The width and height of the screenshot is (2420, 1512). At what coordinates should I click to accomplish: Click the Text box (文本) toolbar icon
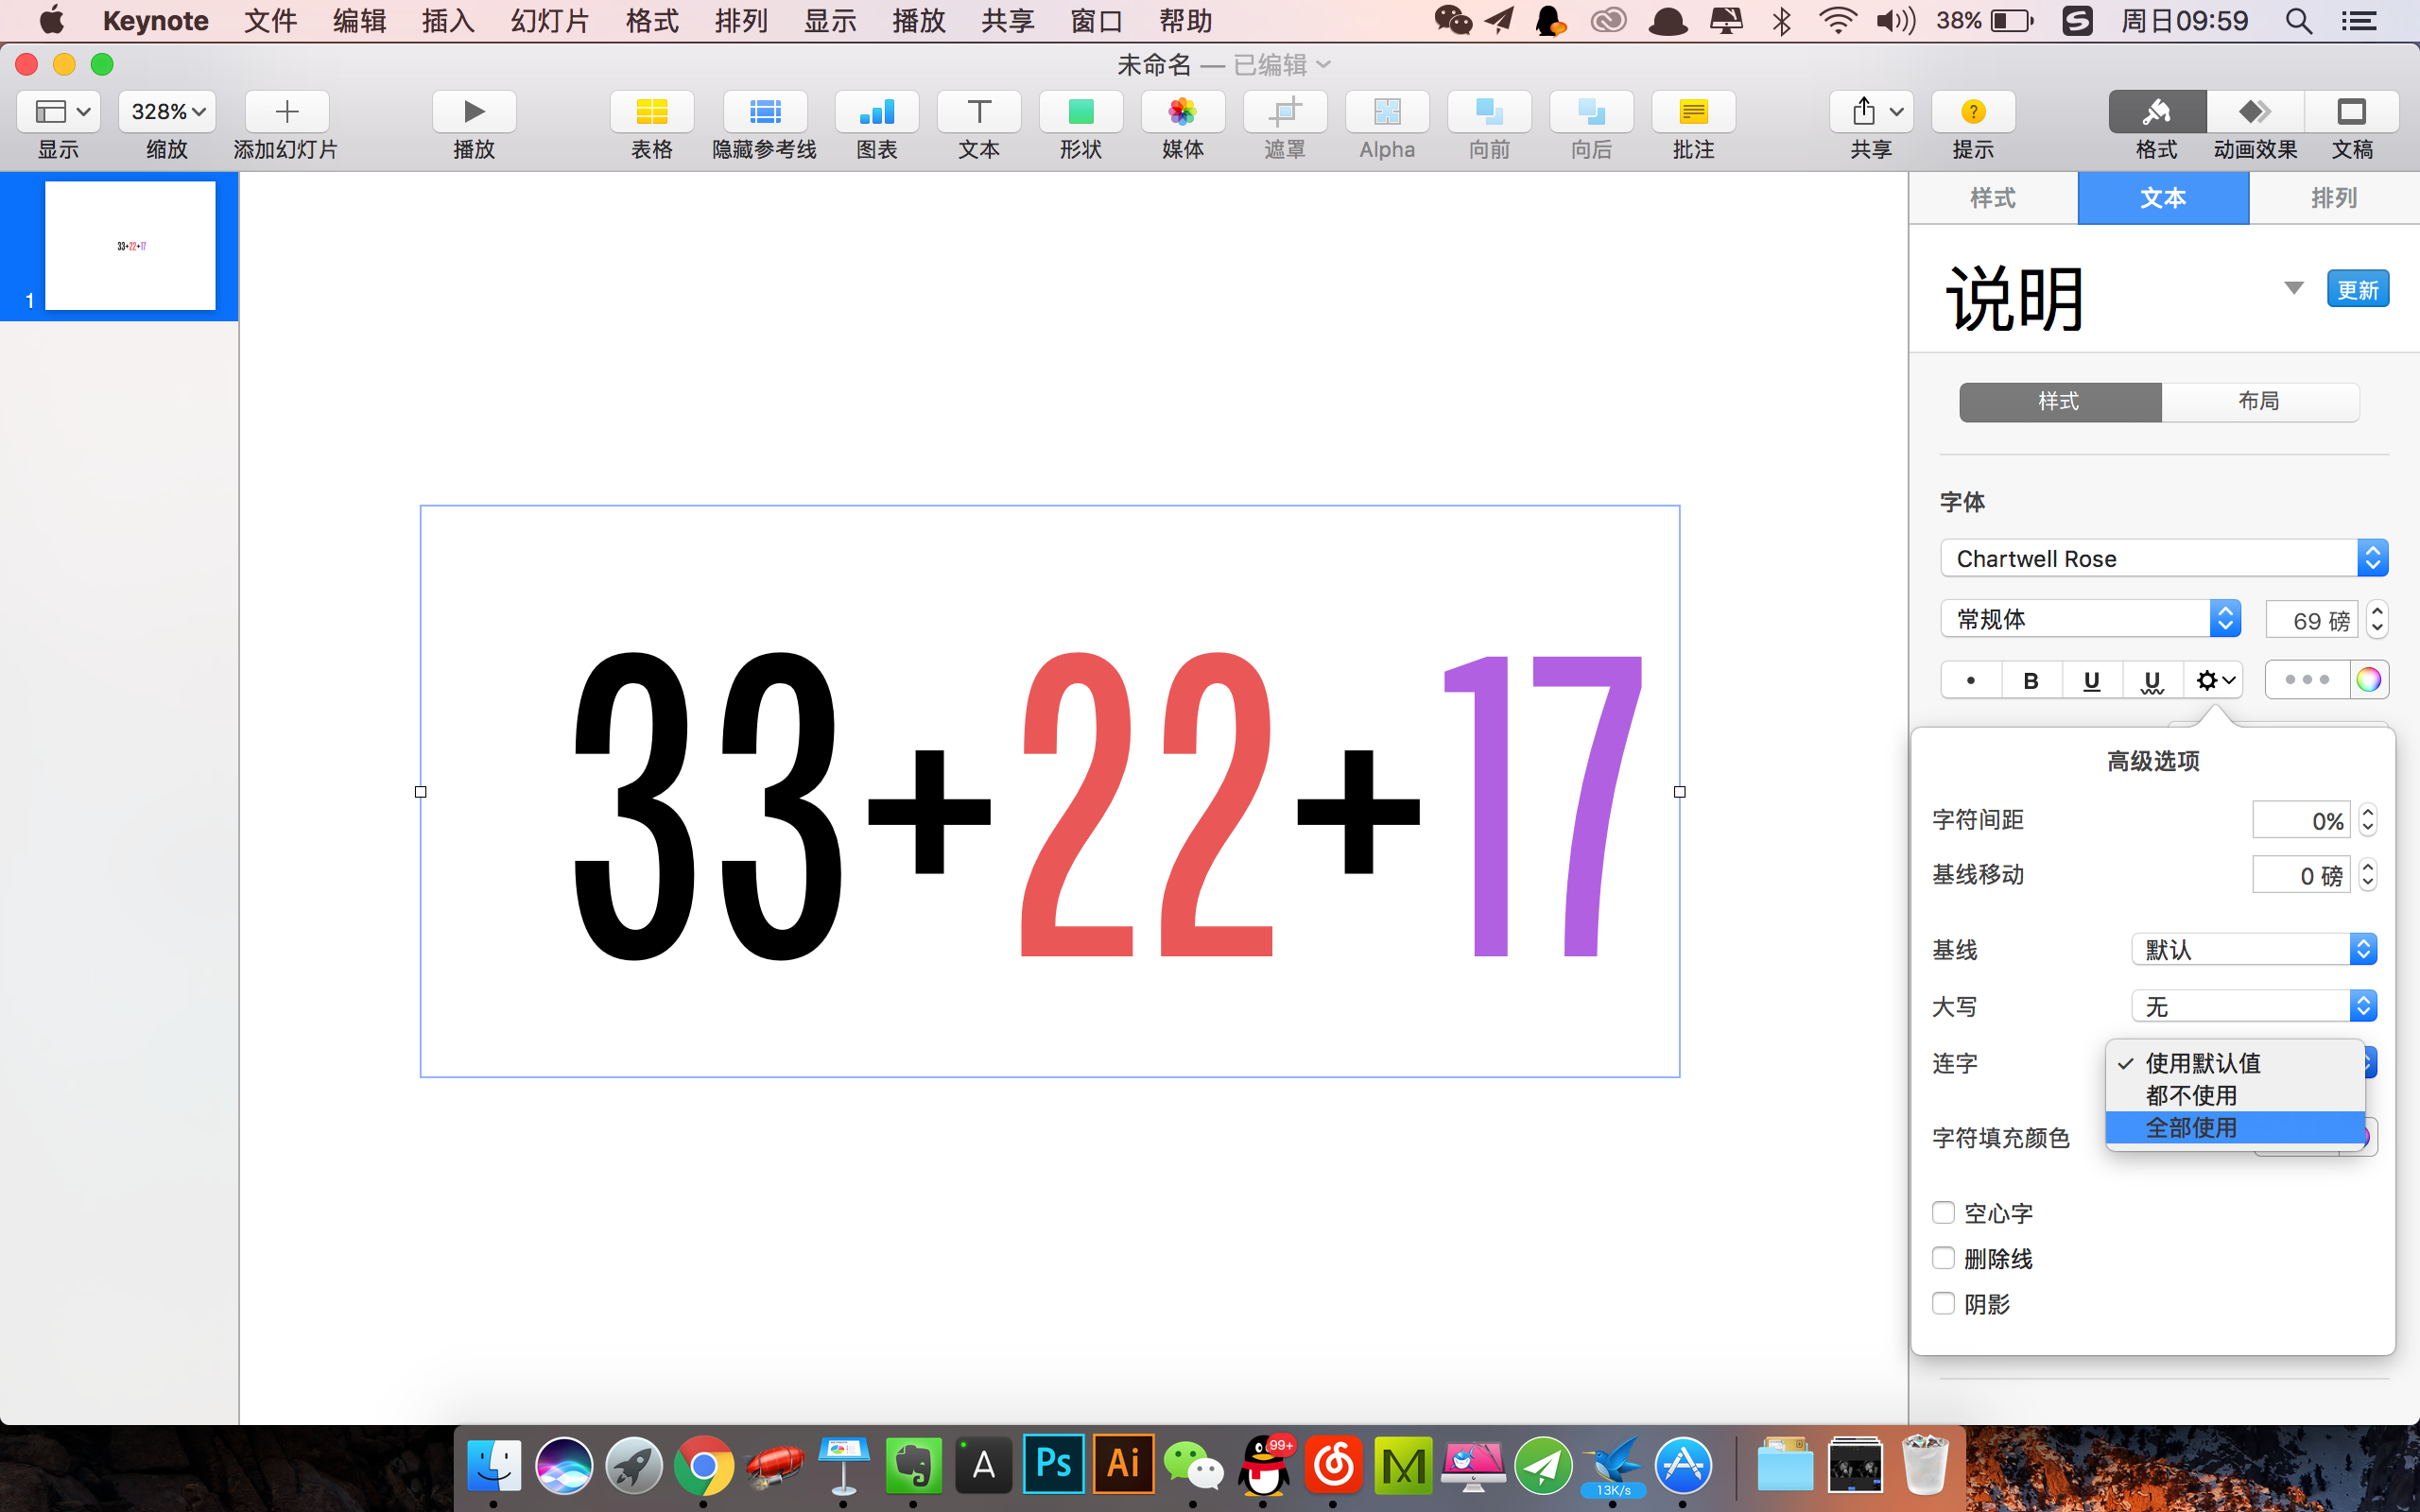click(978, 112)
